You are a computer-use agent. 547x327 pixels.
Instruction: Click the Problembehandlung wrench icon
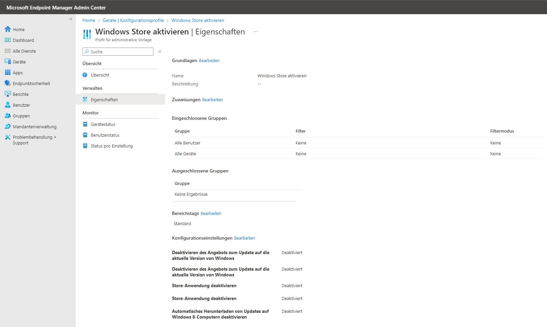8,137
